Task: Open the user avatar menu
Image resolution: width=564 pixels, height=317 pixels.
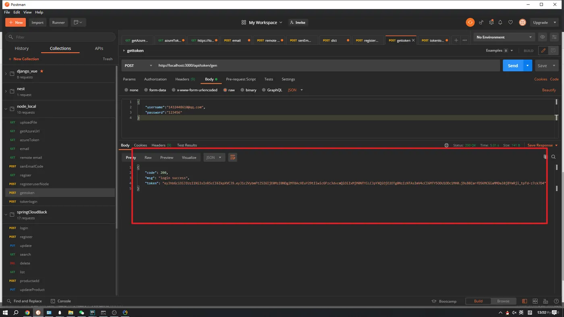Action: pos(523,23)
